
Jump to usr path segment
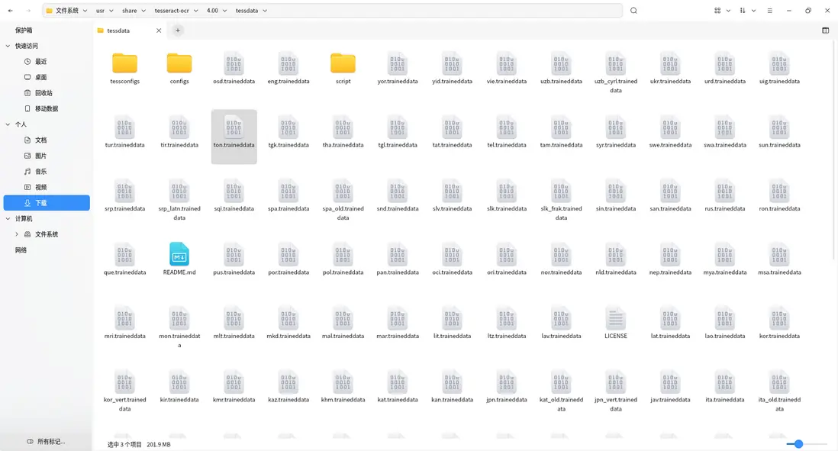tap(100, 10)
